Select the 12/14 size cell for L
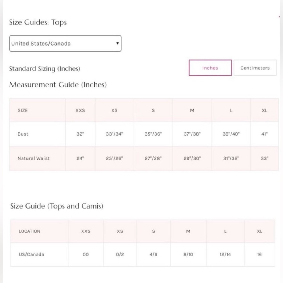The width and height of the screenshot is (283, 283). tap(225, 254)
